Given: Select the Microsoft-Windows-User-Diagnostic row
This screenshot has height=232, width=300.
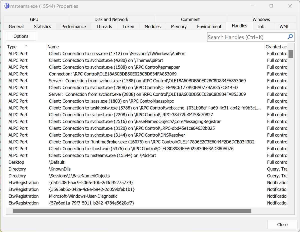Looking at the screenshot, I should [147, 196].
